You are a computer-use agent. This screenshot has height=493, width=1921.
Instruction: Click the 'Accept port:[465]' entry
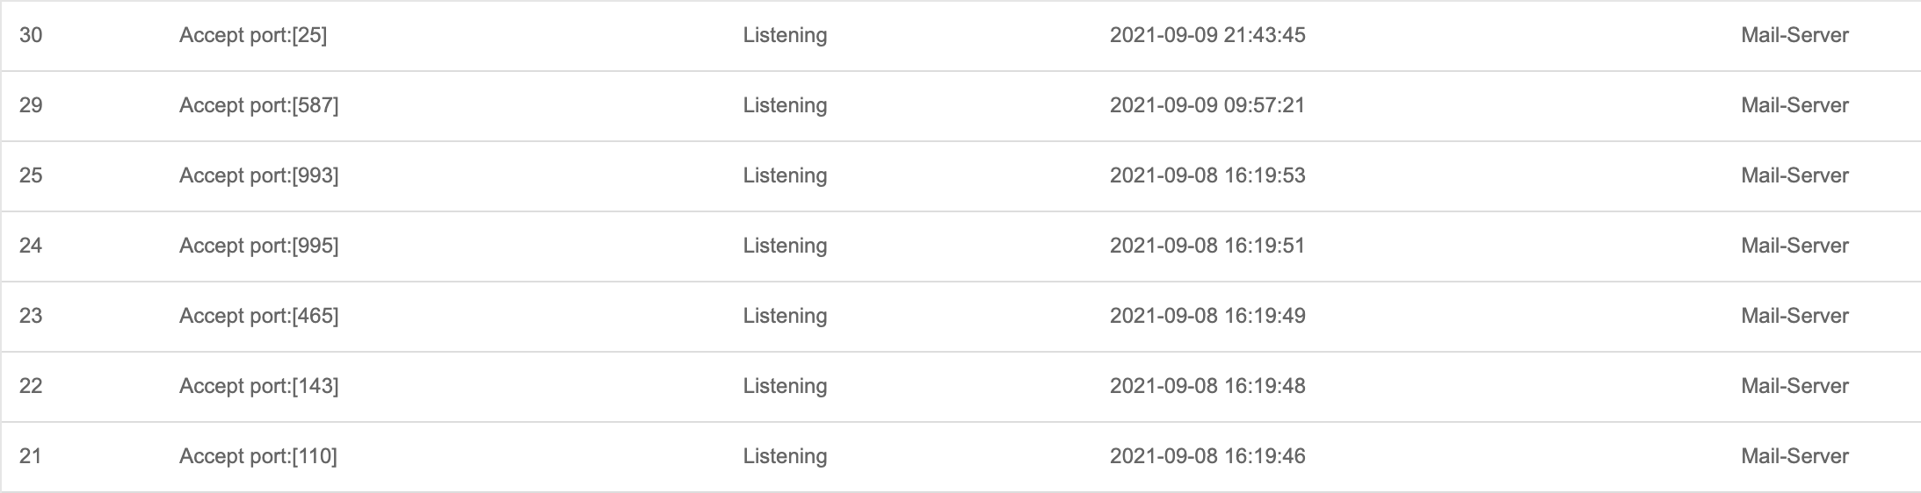pyautogui.click(x=258, y=316)
